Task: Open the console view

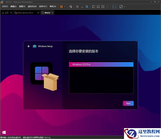Action: 114,7
